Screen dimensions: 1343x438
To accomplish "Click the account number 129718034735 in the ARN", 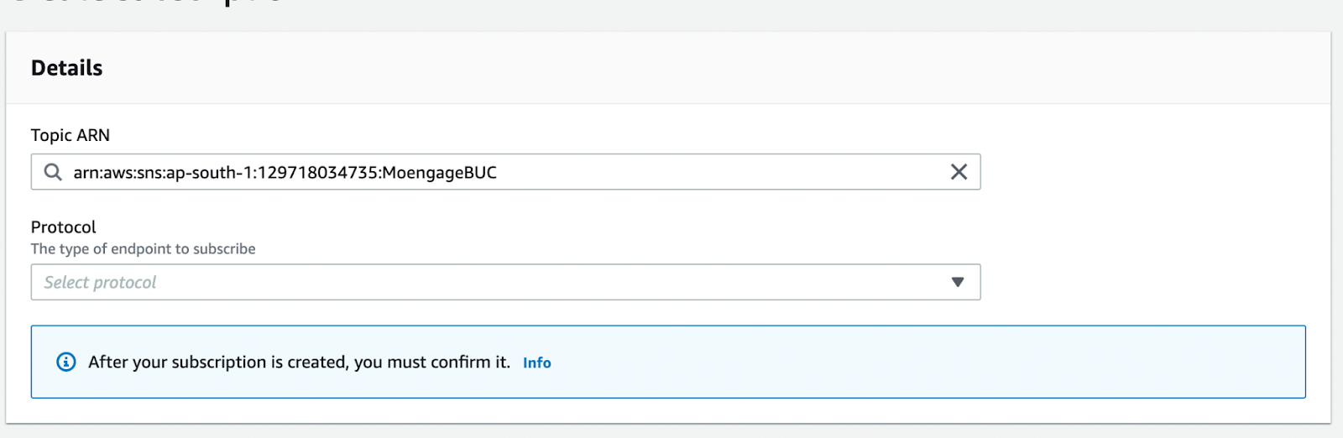I will tap(317, 173).
